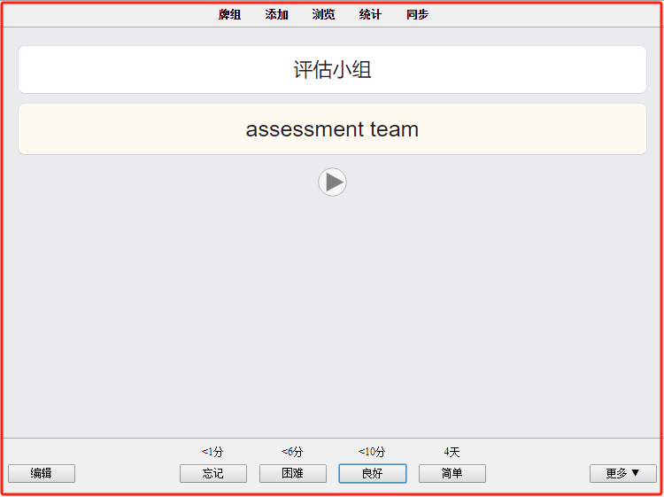This screenshot has height=497, width=664.
Task: Start 同步 sync
Action: pyautogui.click(x=418, y=14)
